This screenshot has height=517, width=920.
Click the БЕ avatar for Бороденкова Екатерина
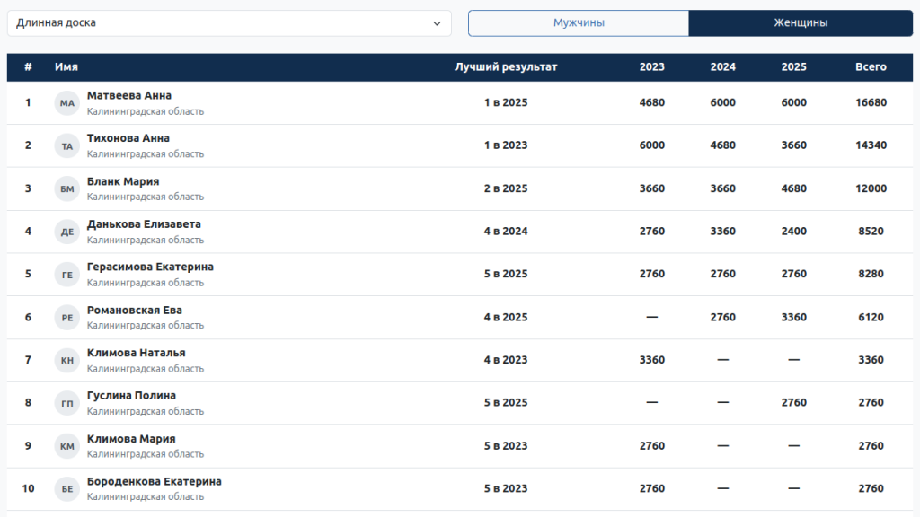[67, 489]
